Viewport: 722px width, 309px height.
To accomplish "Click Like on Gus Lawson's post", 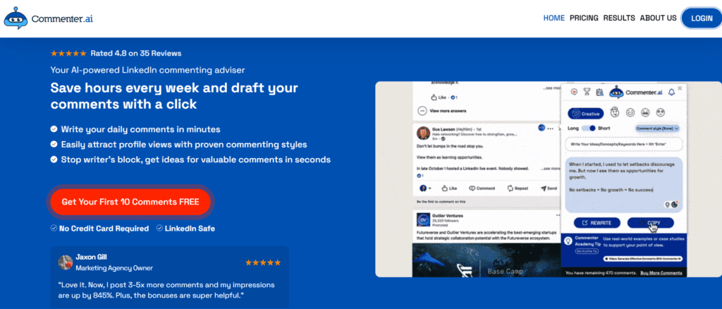I will 449,188.
